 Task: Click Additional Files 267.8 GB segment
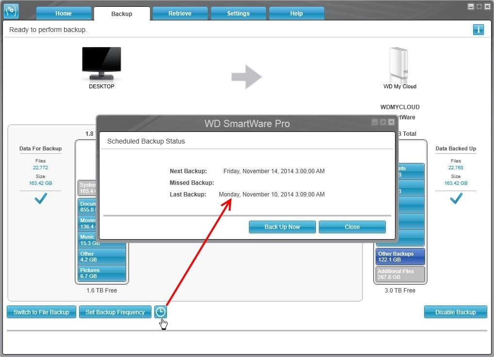coord(400,274)
